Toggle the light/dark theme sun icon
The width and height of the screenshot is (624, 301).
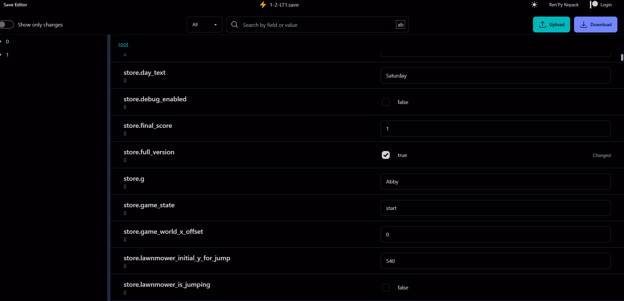[x=534, y=5]
